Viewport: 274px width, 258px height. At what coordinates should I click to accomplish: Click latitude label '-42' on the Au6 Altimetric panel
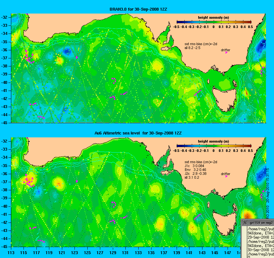click(x=4, y=222)
